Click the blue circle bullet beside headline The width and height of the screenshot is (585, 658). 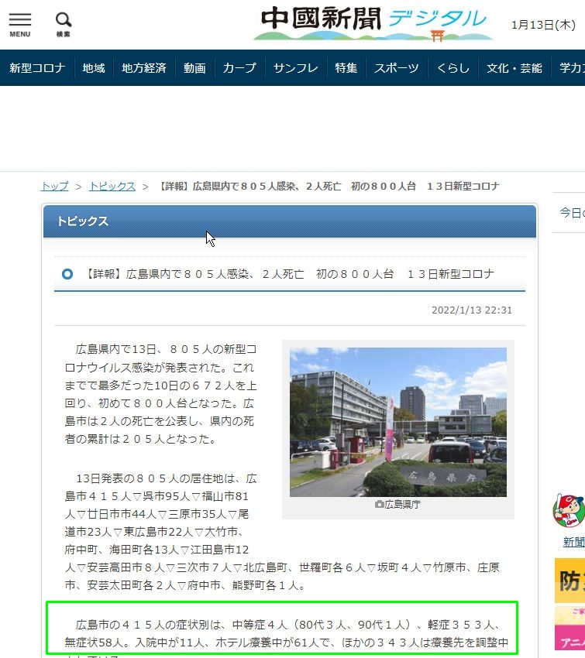pyautogui.click(x=67, y=274)
